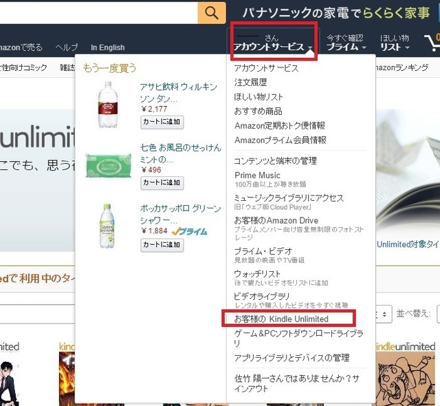This screenshot has height=406, width=440.
Task: Open the 並べ替え sort dropdown
Action: click(x=439, y=314)
